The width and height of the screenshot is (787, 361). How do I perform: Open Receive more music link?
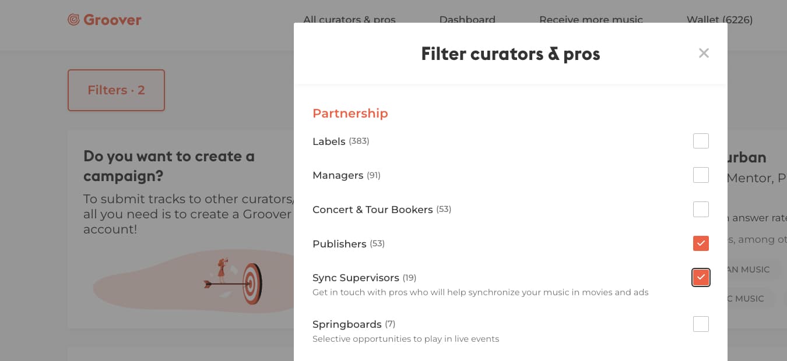point(591,20)
